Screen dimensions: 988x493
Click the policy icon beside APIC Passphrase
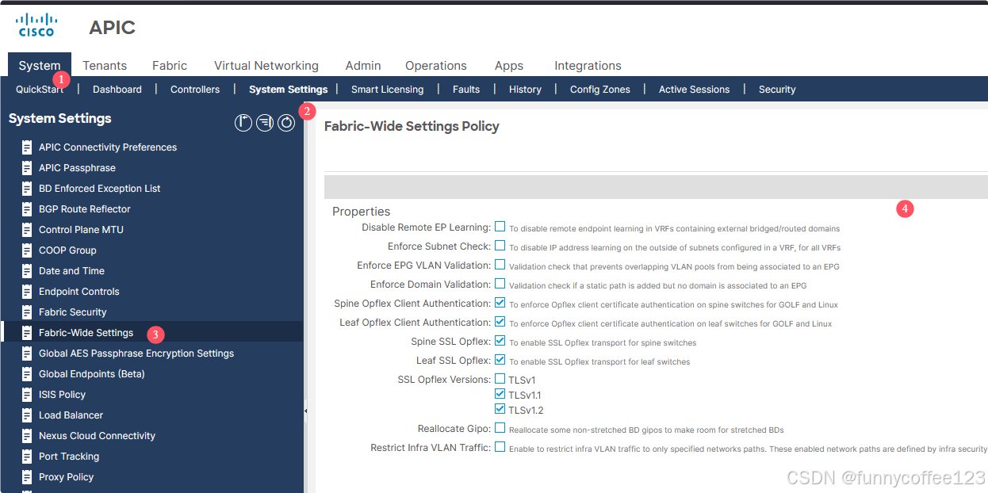pos(27,168)
